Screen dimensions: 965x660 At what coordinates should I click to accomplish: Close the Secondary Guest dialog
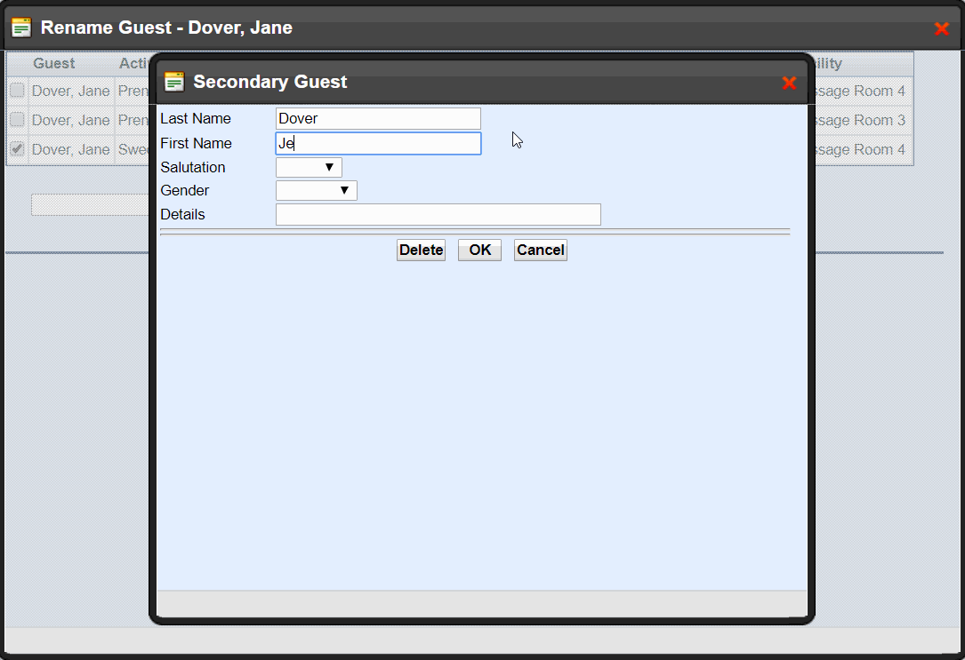(789, 83)
